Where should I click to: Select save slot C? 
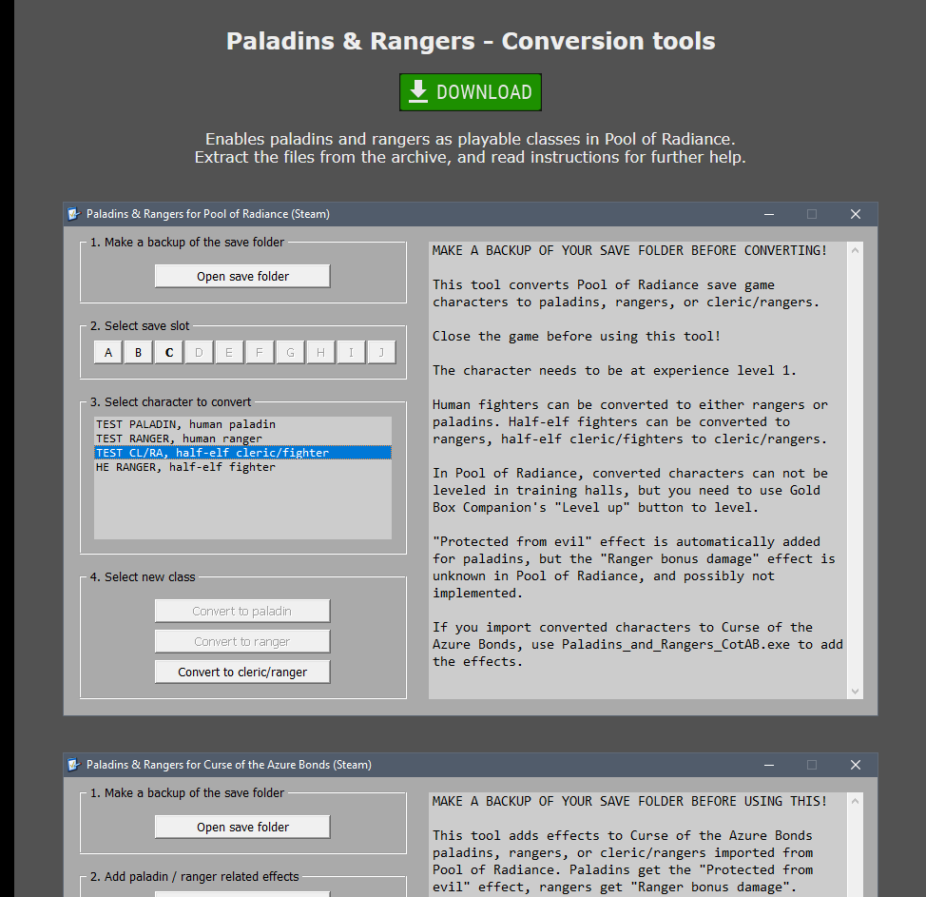tap(169, 353)
